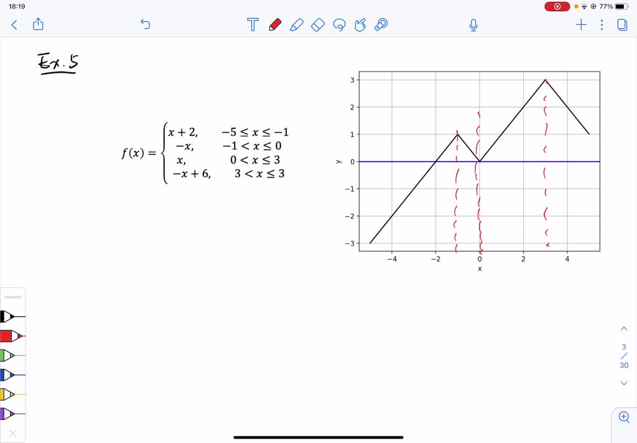Viewport: 637px width, 443px height.
Task: Navigate back with the left chevron
Action: (x=14, y=25)
